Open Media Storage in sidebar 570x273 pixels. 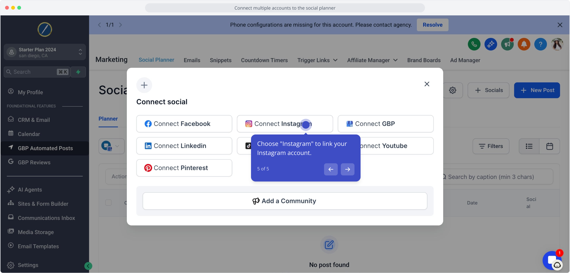(x=45, y=232)
